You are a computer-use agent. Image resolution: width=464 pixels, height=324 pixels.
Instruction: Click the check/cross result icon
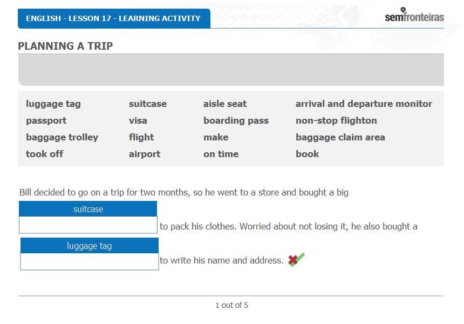[x=296, y=260]
